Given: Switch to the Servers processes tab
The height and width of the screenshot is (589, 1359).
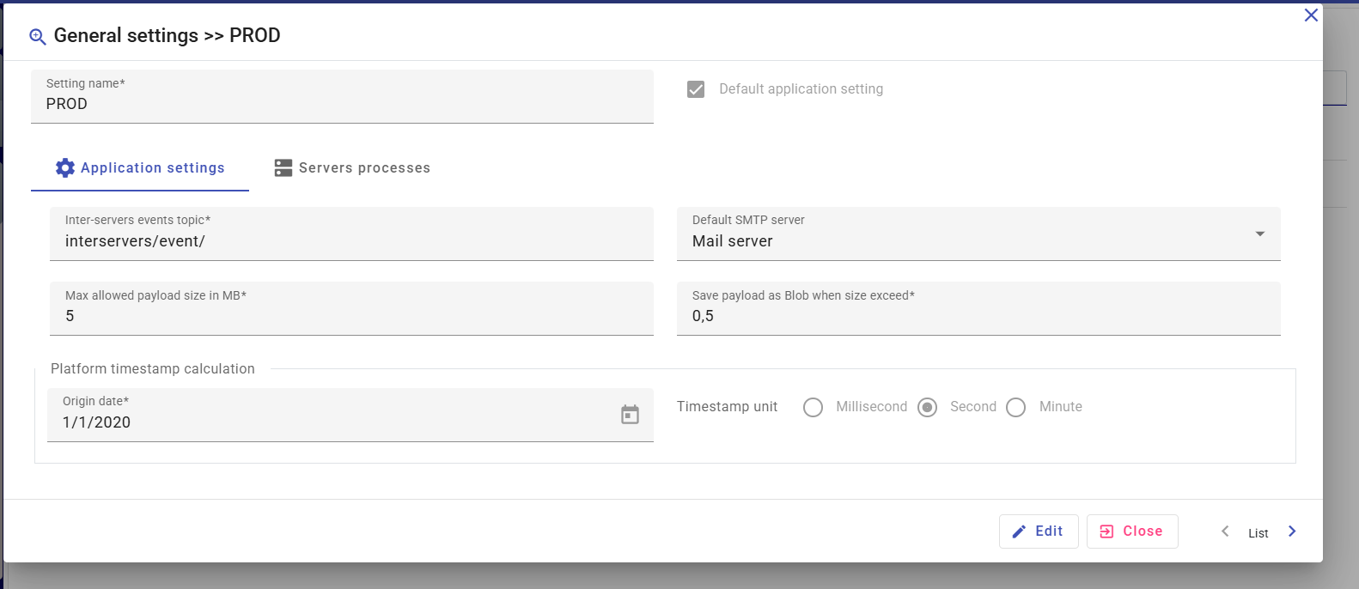Looking at the screenshot, I should 352,168.
